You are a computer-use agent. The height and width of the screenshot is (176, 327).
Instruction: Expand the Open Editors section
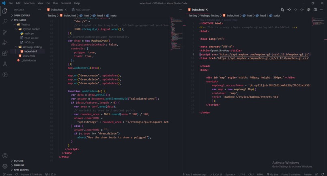click(x=20, y=15)
